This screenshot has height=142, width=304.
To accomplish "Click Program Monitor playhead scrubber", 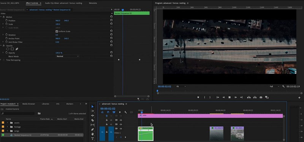I will (x=157, y=91).
